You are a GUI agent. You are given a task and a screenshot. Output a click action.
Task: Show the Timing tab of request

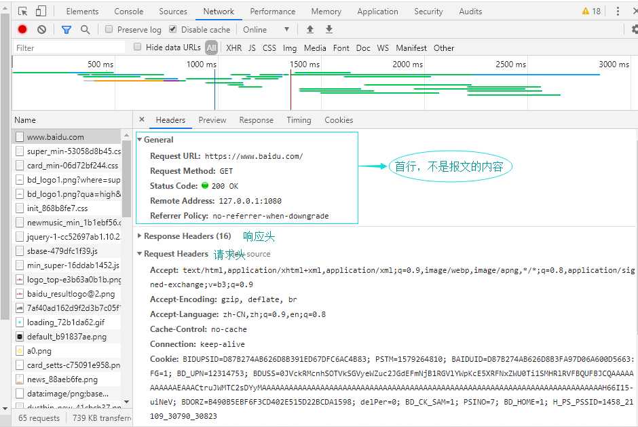coord(299,120)
